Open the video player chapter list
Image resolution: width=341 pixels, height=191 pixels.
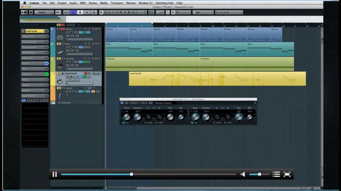[x=276, y=174]
